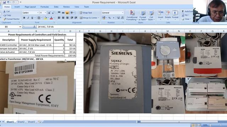Align text left
This screenshot has width=227, height=127.
[59, 18]
